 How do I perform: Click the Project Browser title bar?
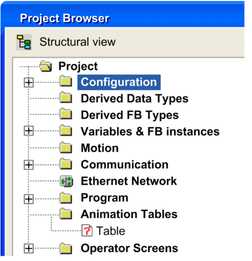point(123,17)
